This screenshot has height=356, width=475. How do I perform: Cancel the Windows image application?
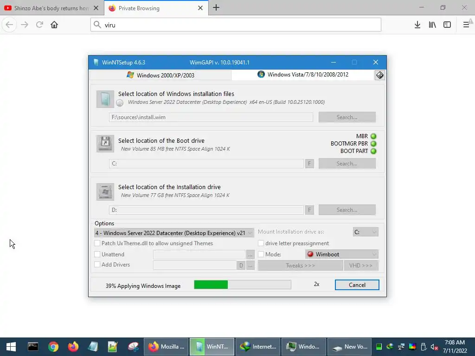tap(357, 285)
